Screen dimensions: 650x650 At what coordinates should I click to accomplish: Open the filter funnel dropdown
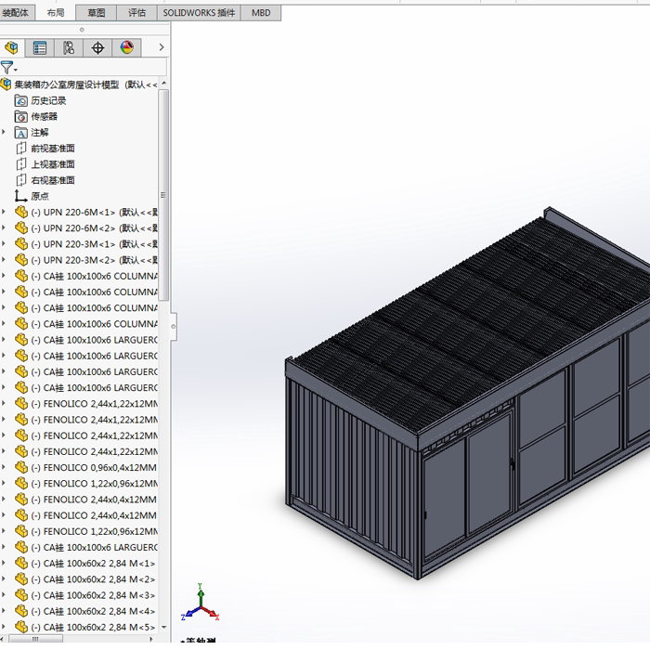(8, 68)
